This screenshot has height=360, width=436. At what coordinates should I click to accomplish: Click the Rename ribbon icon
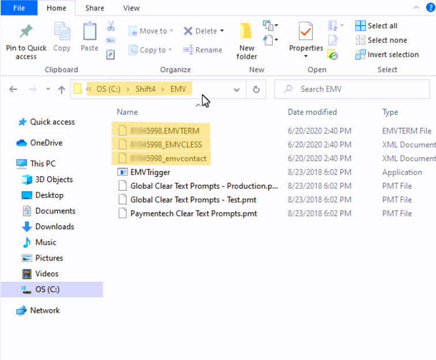coord(188,50)
